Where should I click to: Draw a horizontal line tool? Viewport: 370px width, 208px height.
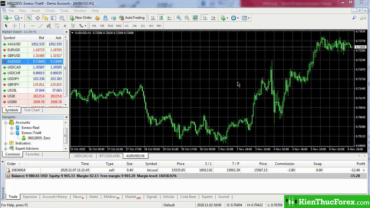point(32,26)
